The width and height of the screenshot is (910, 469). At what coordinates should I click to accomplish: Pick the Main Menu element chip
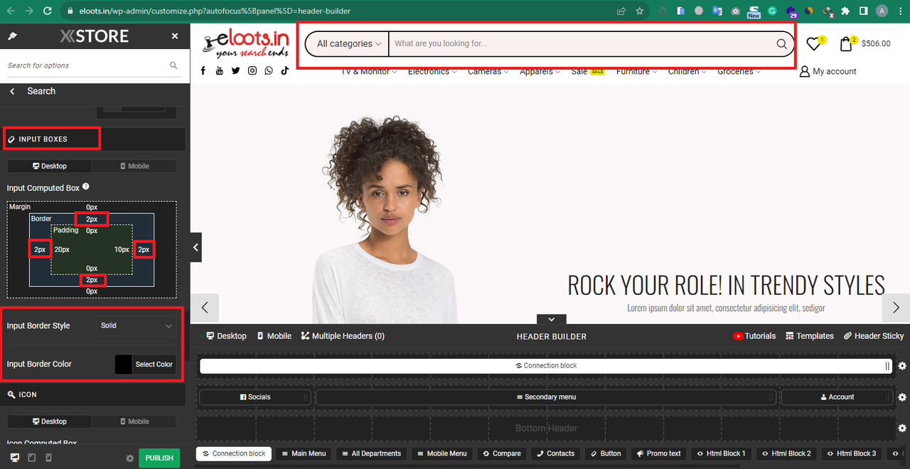click(304, 453)
